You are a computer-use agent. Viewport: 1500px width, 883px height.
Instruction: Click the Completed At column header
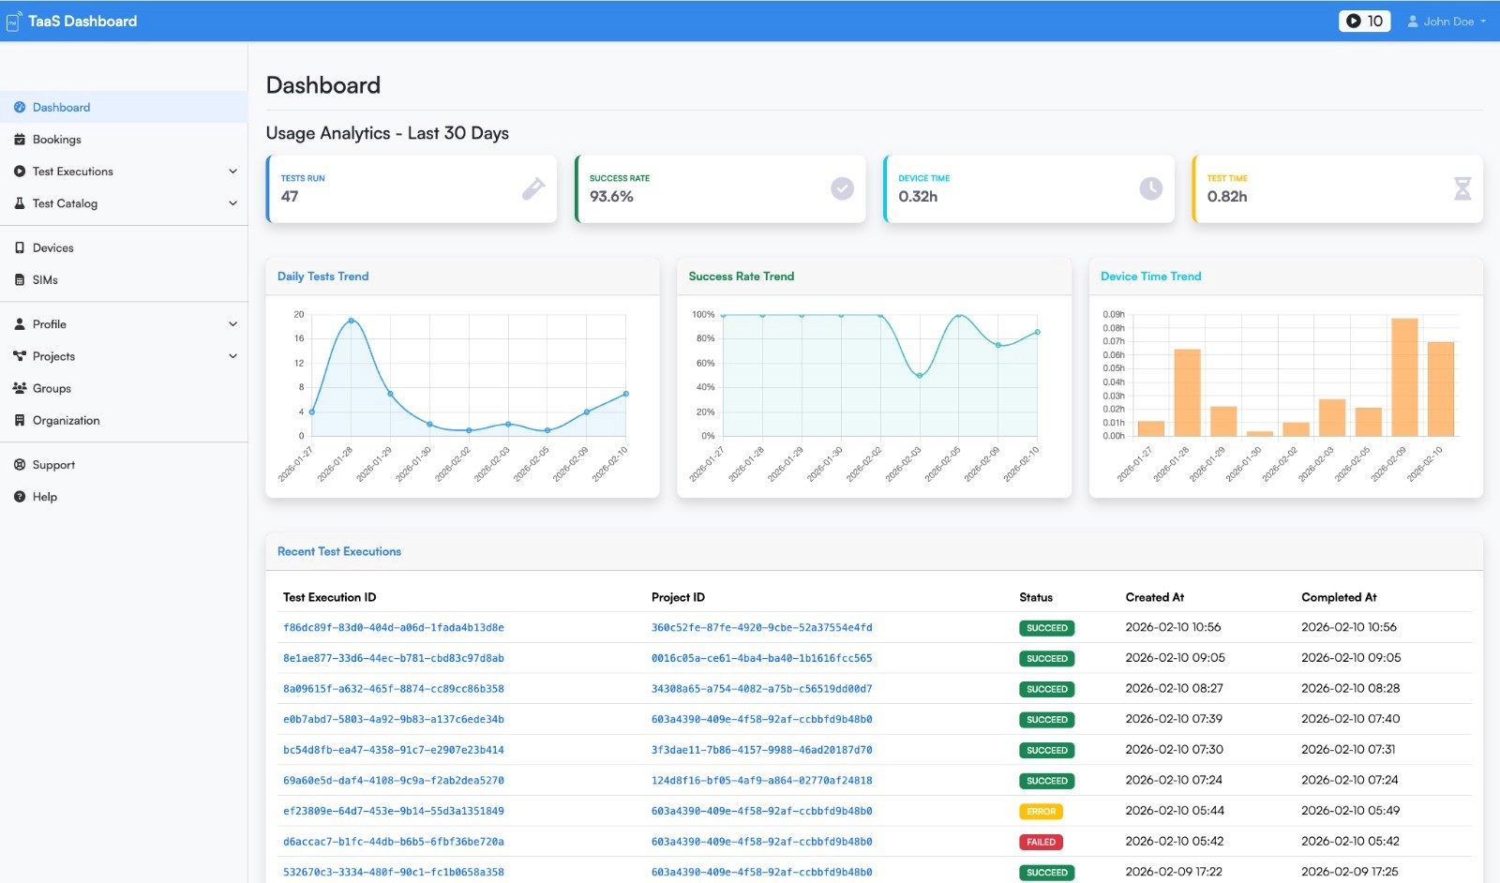[x=1339, y=597]
